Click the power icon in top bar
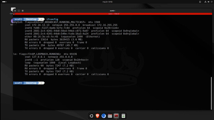 212,2
